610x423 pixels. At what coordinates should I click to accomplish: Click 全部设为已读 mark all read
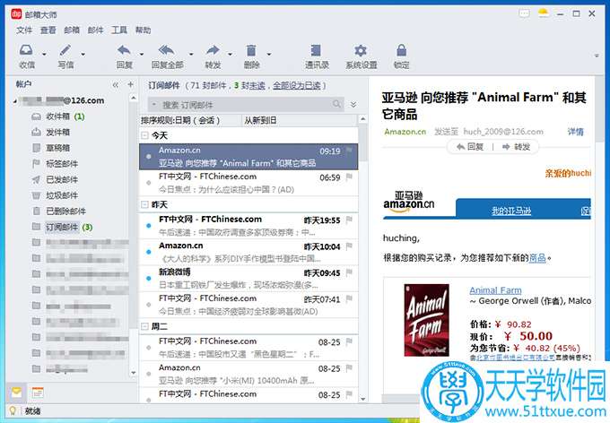pos(296,85)
